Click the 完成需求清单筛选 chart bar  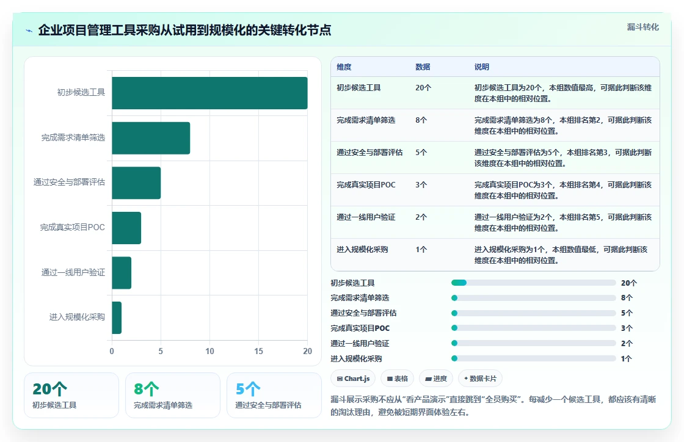pyautogui.click(x=151, y=138)
